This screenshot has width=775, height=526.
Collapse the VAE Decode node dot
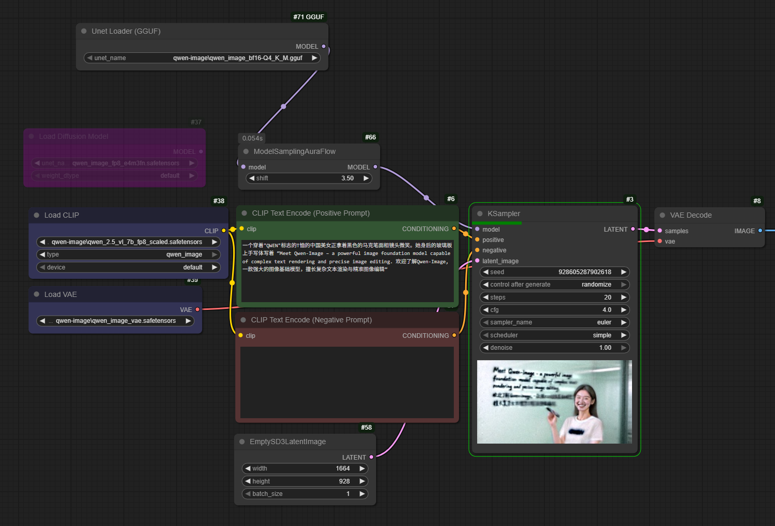[x=663, y=215]
